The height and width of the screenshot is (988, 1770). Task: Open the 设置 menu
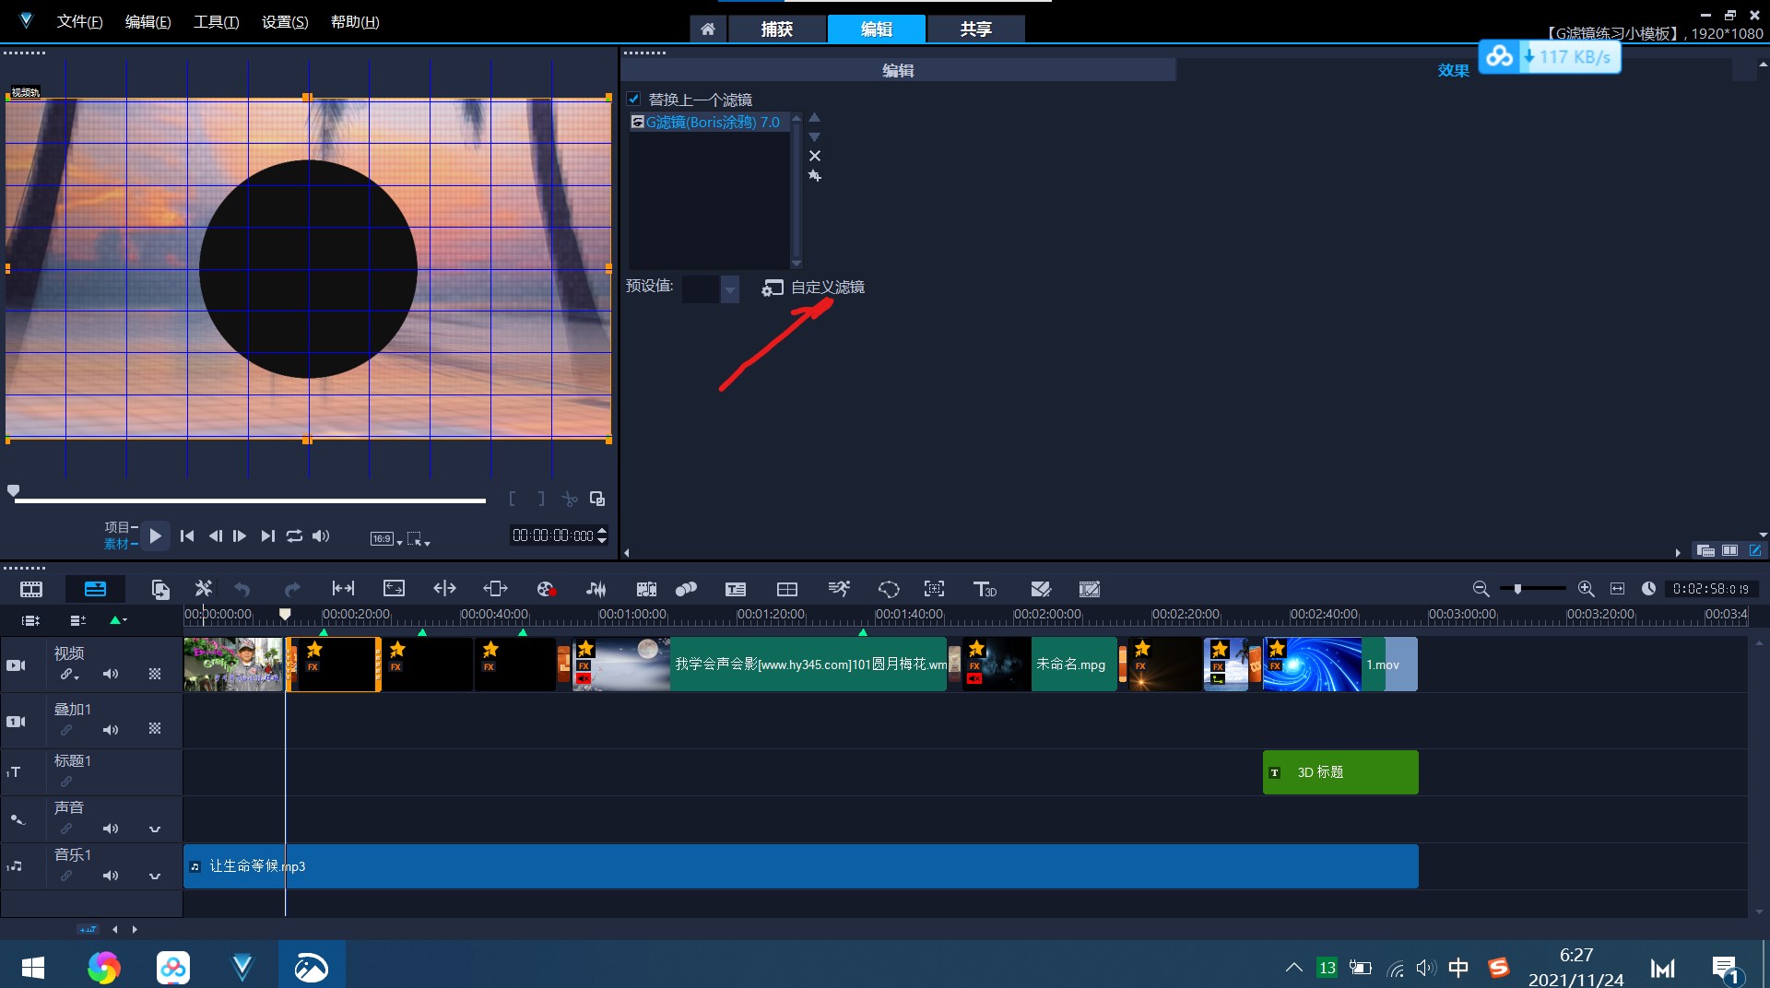285,21
